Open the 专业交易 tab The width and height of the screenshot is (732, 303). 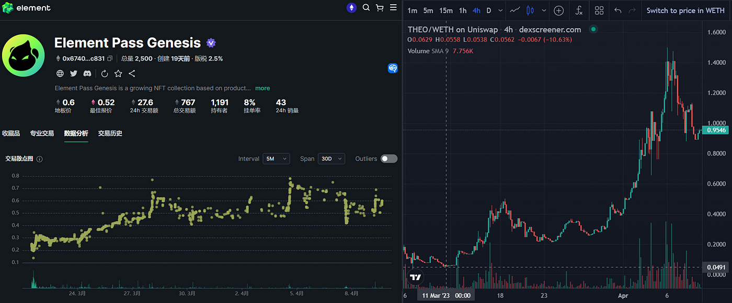tap(42, 134)
